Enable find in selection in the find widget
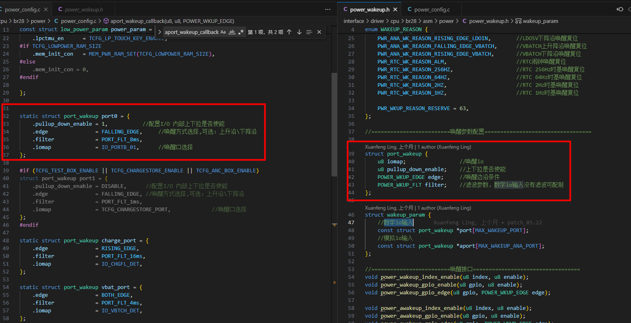The width and height of the screenshot is (631, 323). pyautogui.click(x=309, y=32)
